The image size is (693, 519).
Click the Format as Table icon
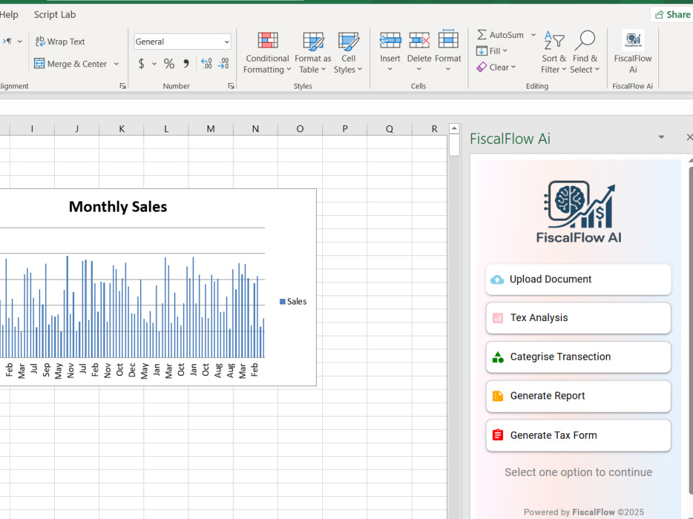(313, 42)
